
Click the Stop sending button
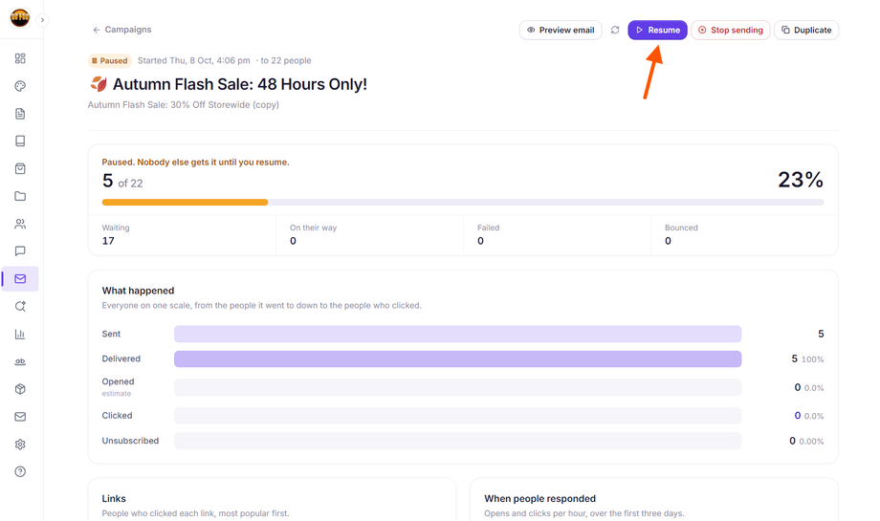[x=730, y=30]
